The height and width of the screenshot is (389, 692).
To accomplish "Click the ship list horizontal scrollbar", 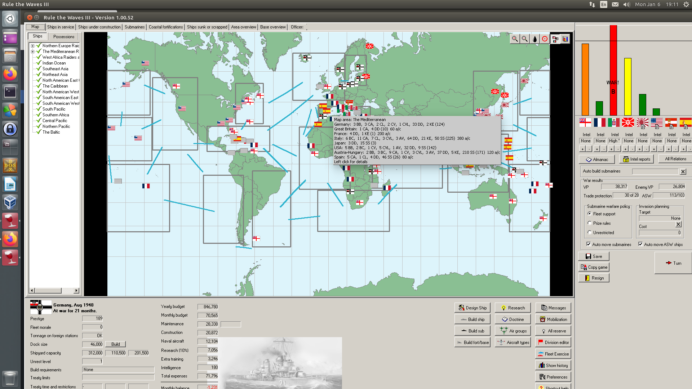I will point(54,290).
